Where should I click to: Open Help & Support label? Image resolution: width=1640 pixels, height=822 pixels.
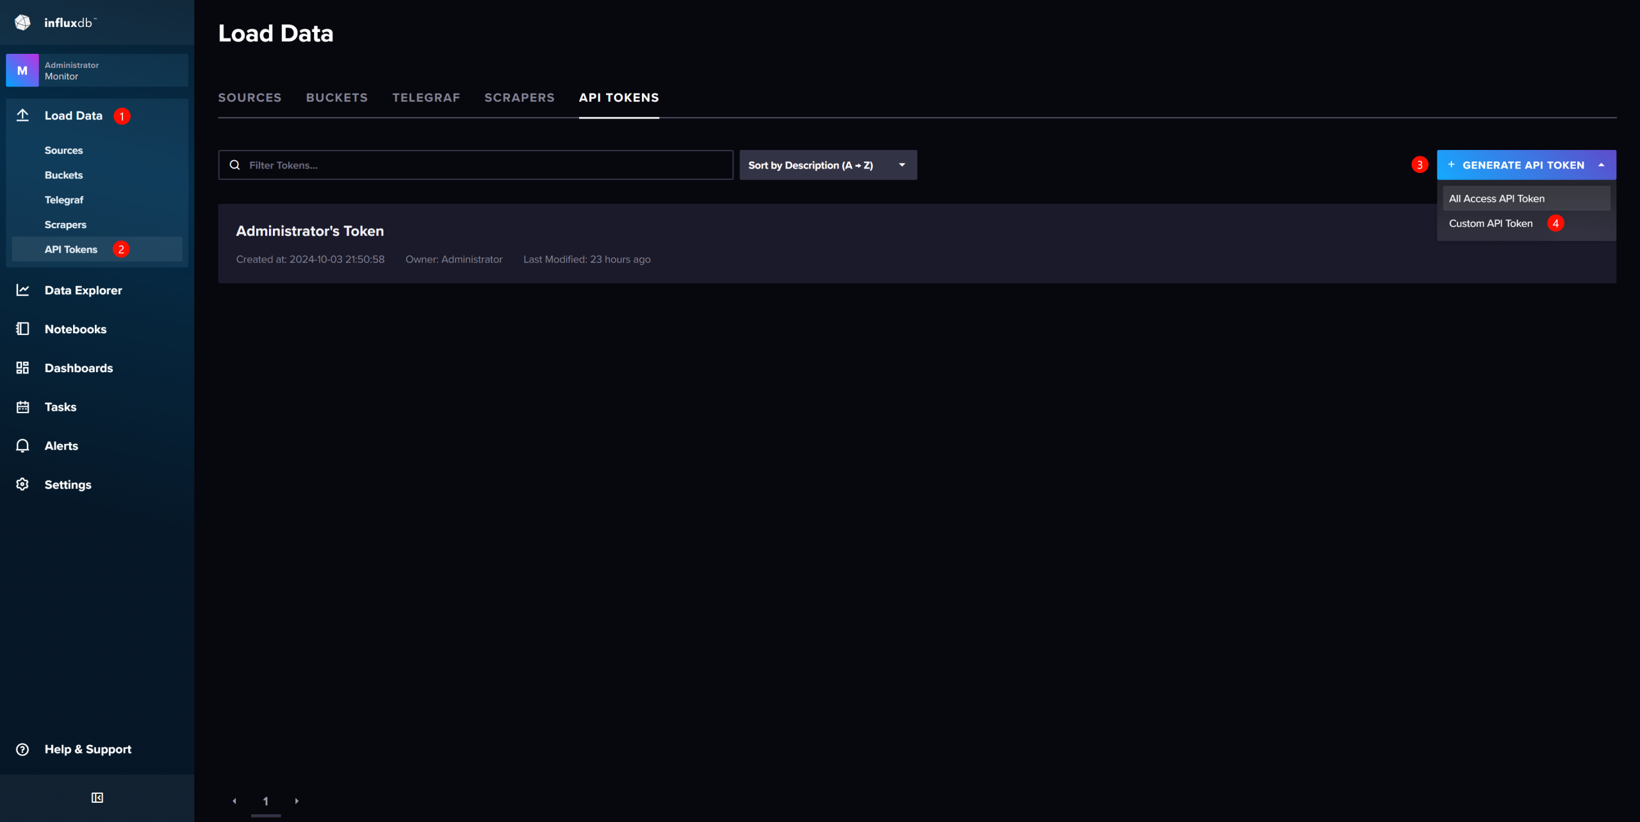coord(88,750)
